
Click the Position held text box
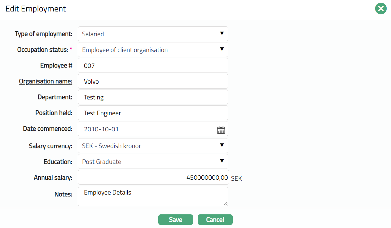tap(153, 113)
